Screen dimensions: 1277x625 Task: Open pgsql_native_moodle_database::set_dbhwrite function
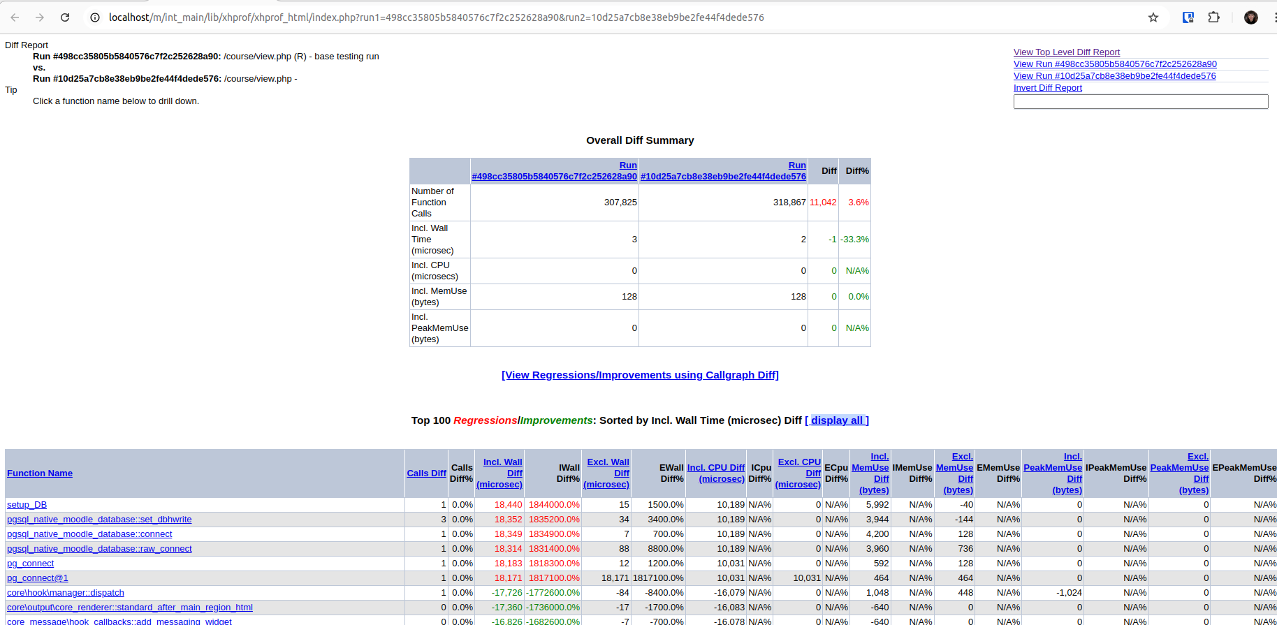99,520
